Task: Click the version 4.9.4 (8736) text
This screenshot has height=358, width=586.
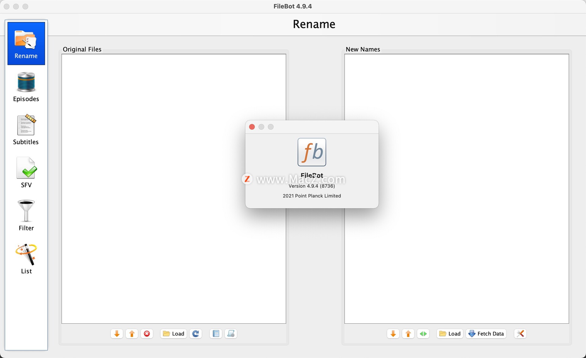Action: click(x=312, y=186)
